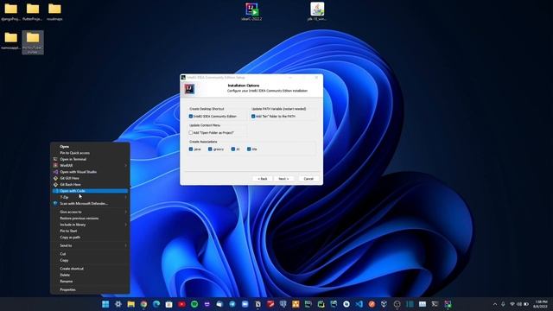This screenshot has height=311, width=553.
Task: Select Copy as path
Action: coord(90,238)
